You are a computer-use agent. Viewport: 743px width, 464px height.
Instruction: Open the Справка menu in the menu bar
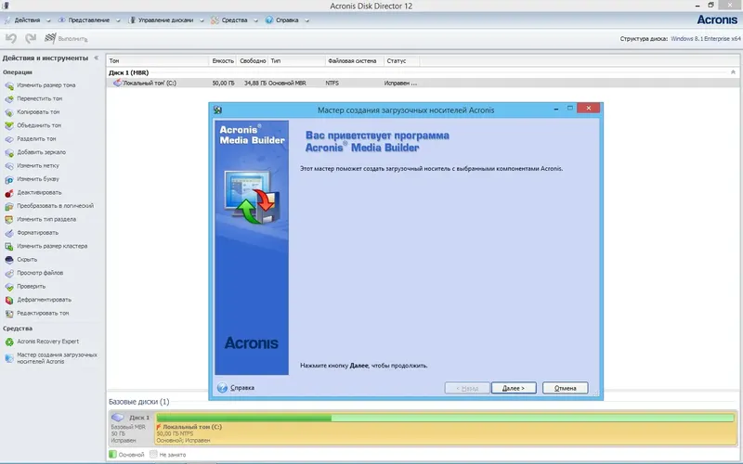point(287,20)
